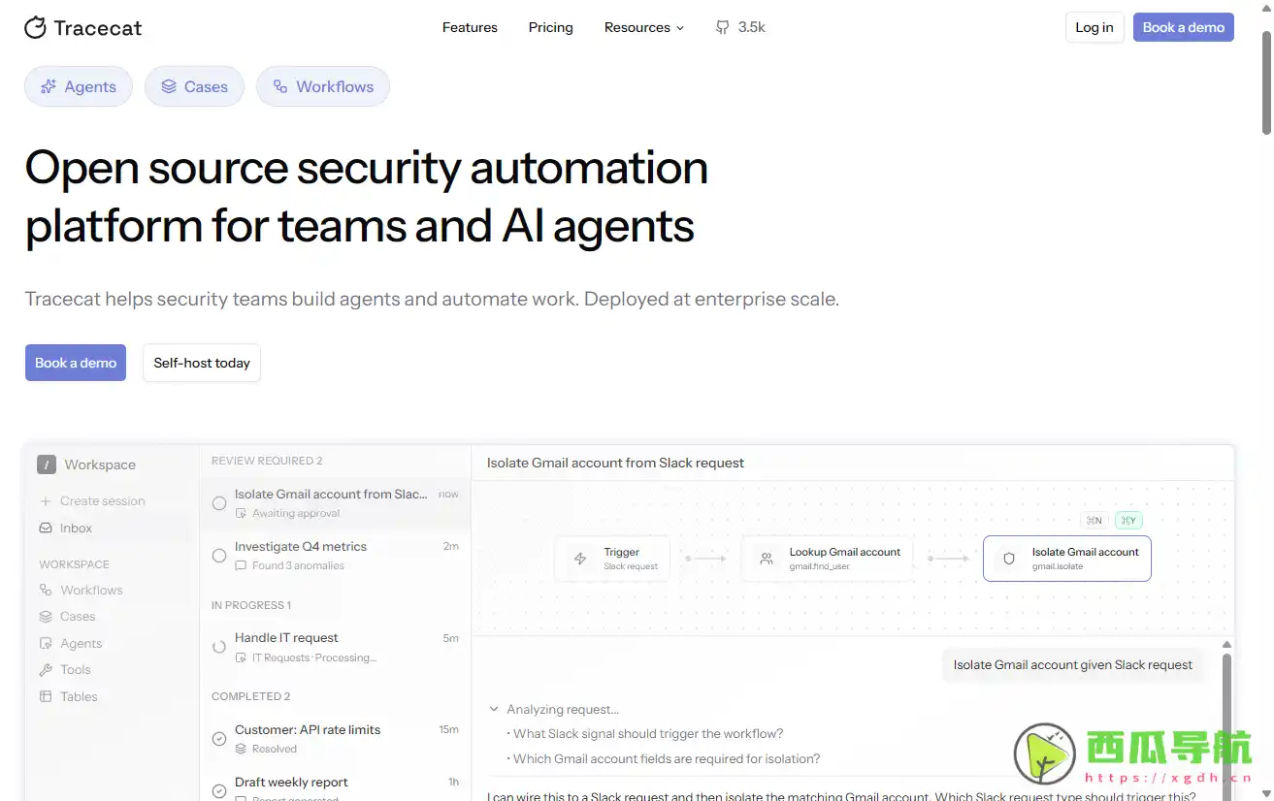The height and width of the screenshot is (801, 1274).
Task: Click the plus icon beside Create session
Action: [x=46, y=501]
